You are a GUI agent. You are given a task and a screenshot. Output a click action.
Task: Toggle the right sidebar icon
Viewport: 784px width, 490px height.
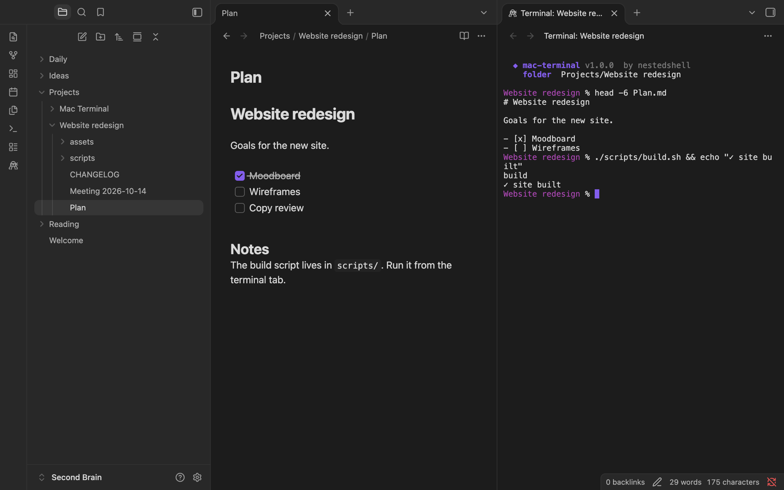pos(770,13)
